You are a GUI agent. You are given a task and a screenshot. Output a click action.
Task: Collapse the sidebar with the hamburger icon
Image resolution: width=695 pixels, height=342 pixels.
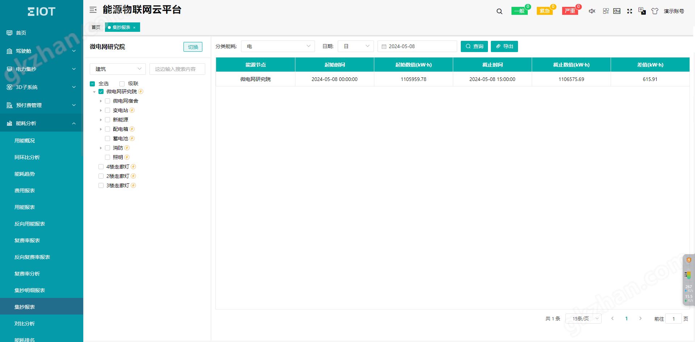coord(93,10)
